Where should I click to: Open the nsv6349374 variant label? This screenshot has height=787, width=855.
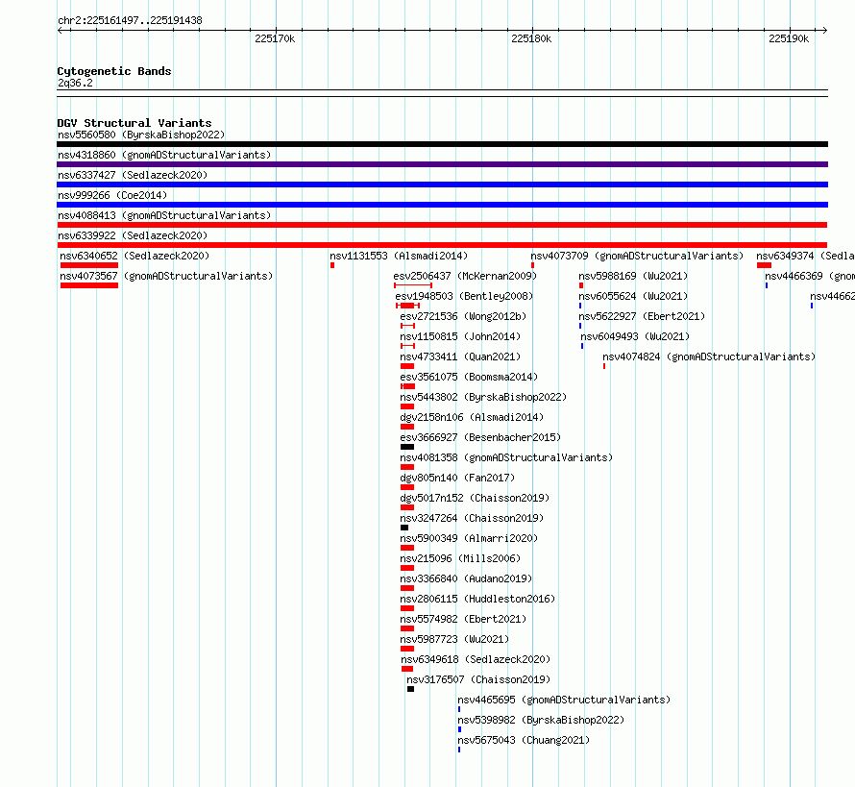805,256
